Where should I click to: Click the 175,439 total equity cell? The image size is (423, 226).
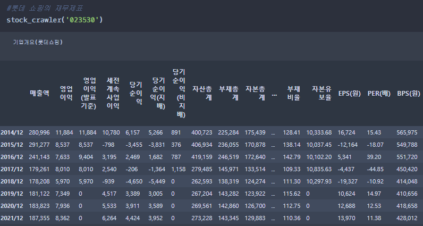pyautogui.click(x=255, y=132)
